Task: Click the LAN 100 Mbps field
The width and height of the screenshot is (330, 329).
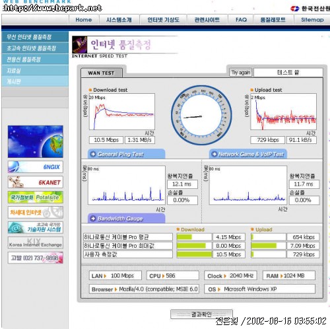Action: [115, 275]
